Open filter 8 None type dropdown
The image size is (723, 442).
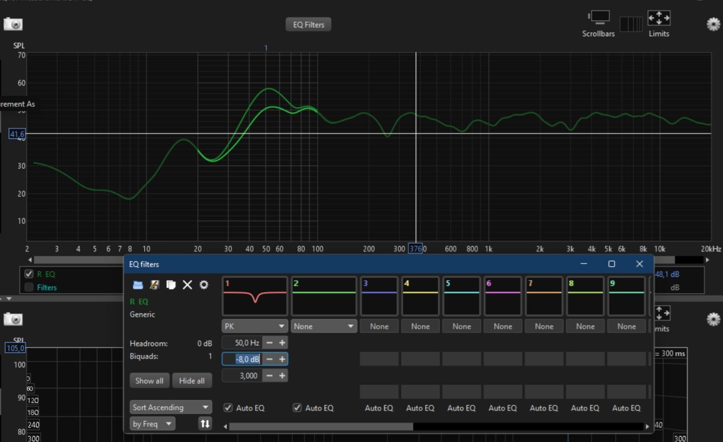(585, 326)
